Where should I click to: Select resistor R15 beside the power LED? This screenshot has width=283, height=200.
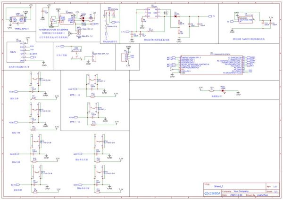pyautogui.click(x=211, y=90)
